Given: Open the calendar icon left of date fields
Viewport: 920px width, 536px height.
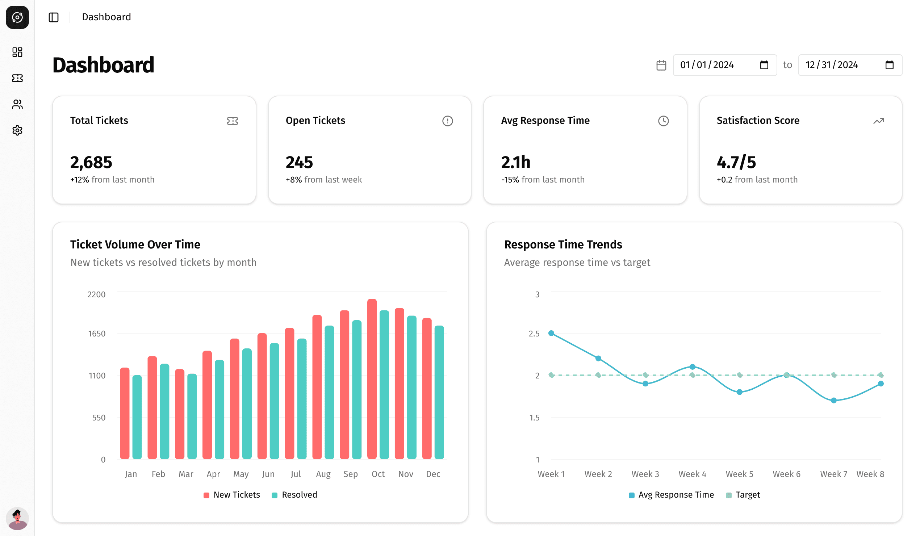Looking at the screenshot, I should click(661, 65).
